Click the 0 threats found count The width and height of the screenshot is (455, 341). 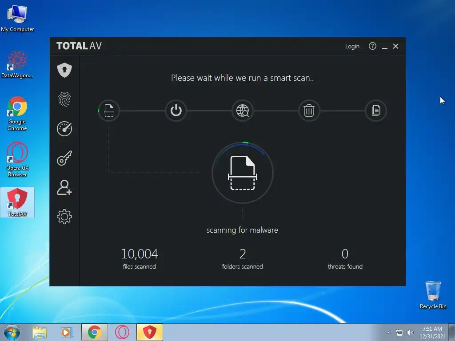point(345,254)
